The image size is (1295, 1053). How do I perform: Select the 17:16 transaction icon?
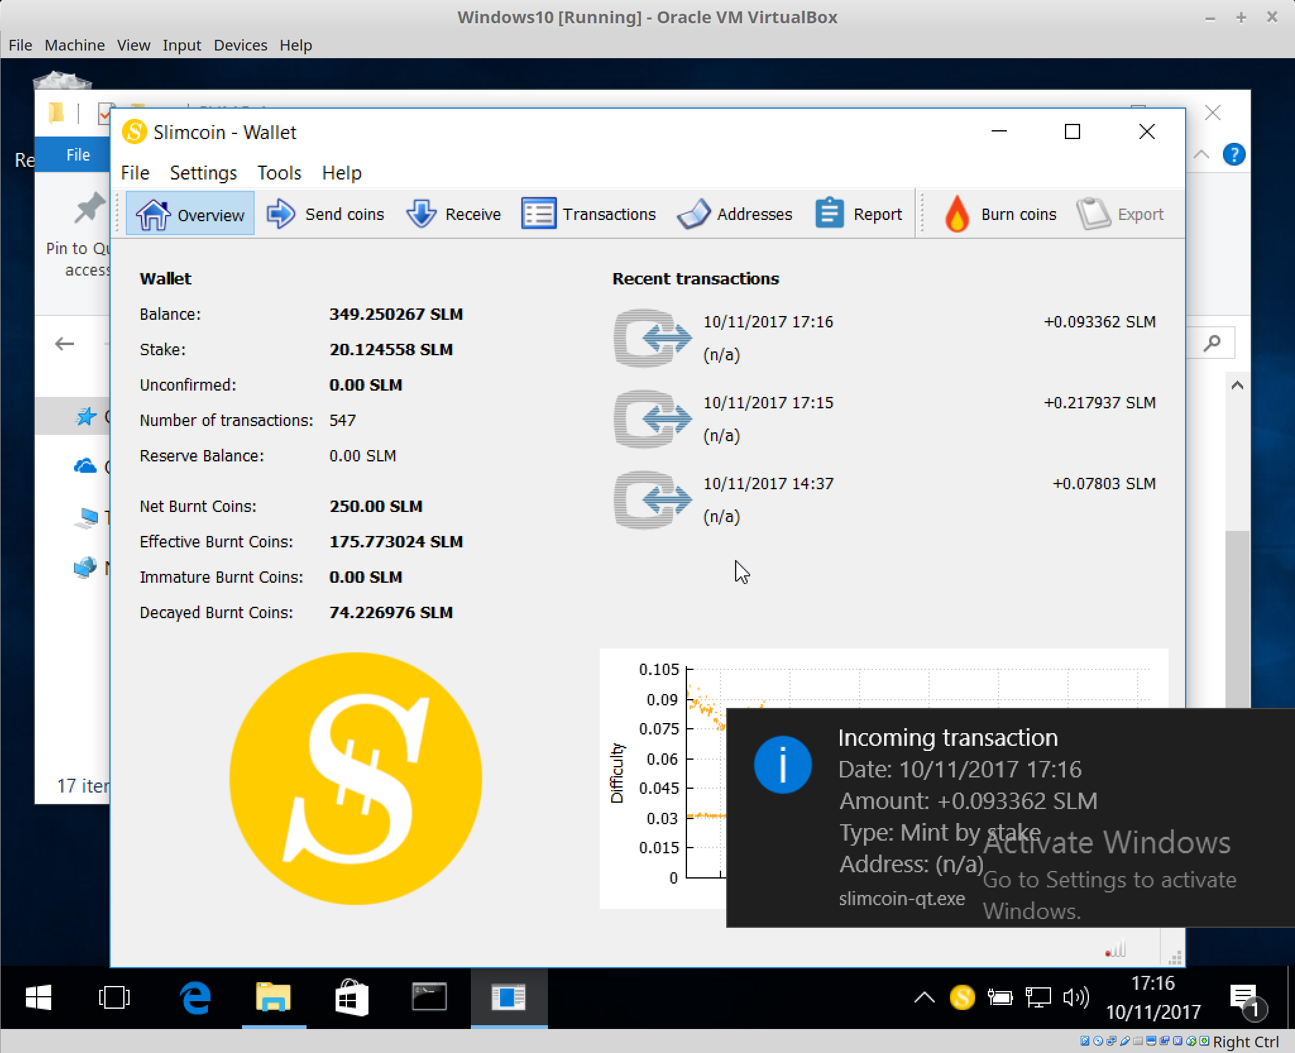tap(652, 338)
